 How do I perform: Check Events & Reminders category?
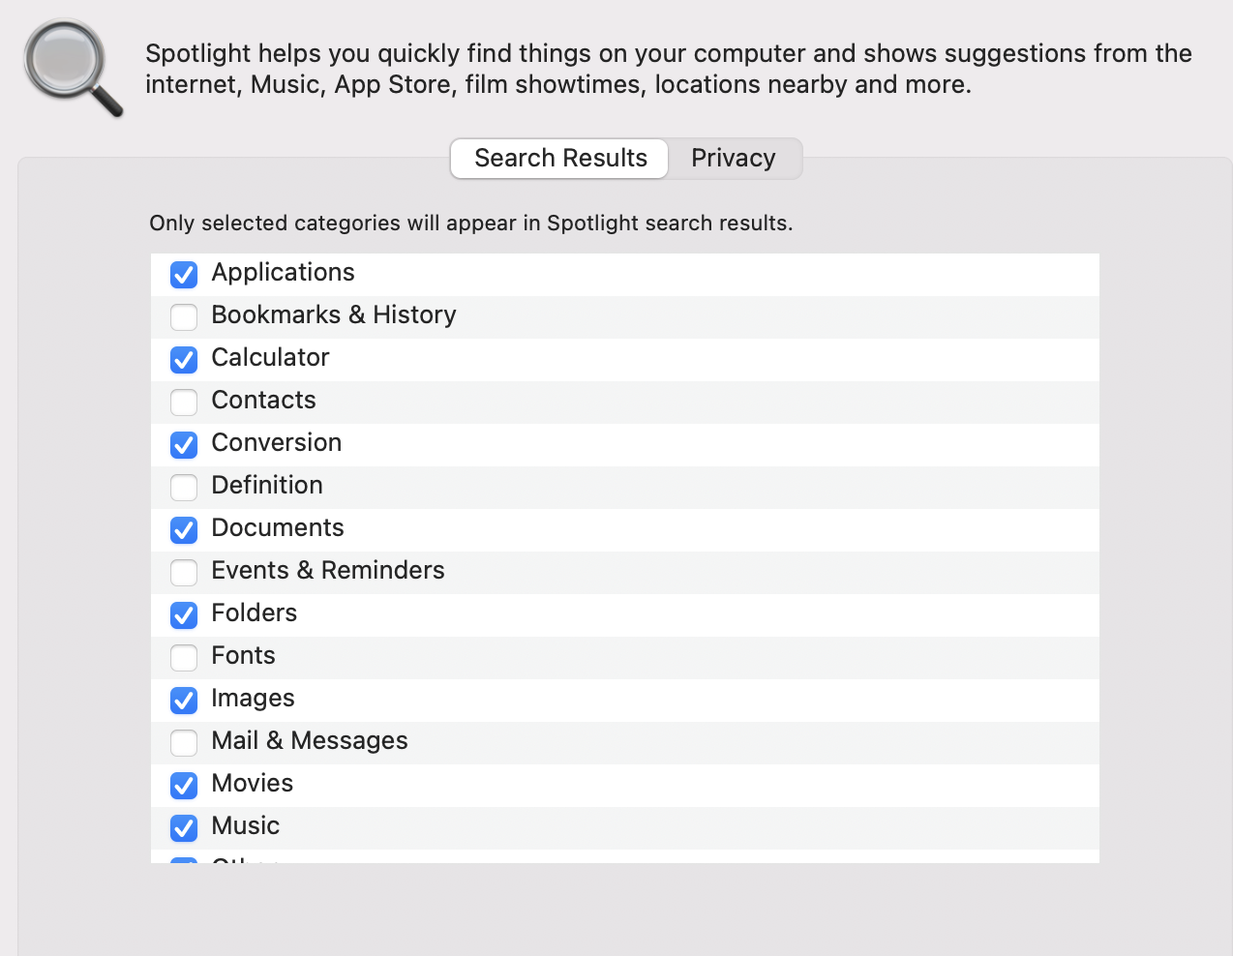pos(184,573)
